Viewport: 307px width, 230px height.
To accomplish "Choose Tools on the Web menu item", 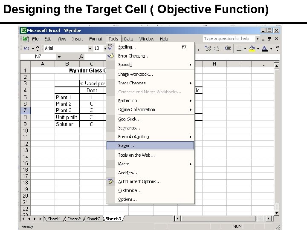I will click(150, 155).
